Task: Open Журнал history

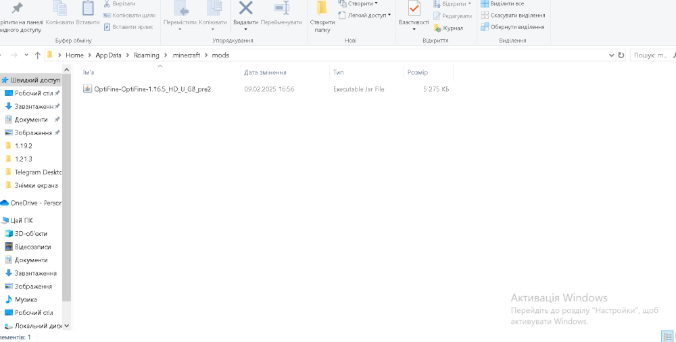Action: point(448,28)
